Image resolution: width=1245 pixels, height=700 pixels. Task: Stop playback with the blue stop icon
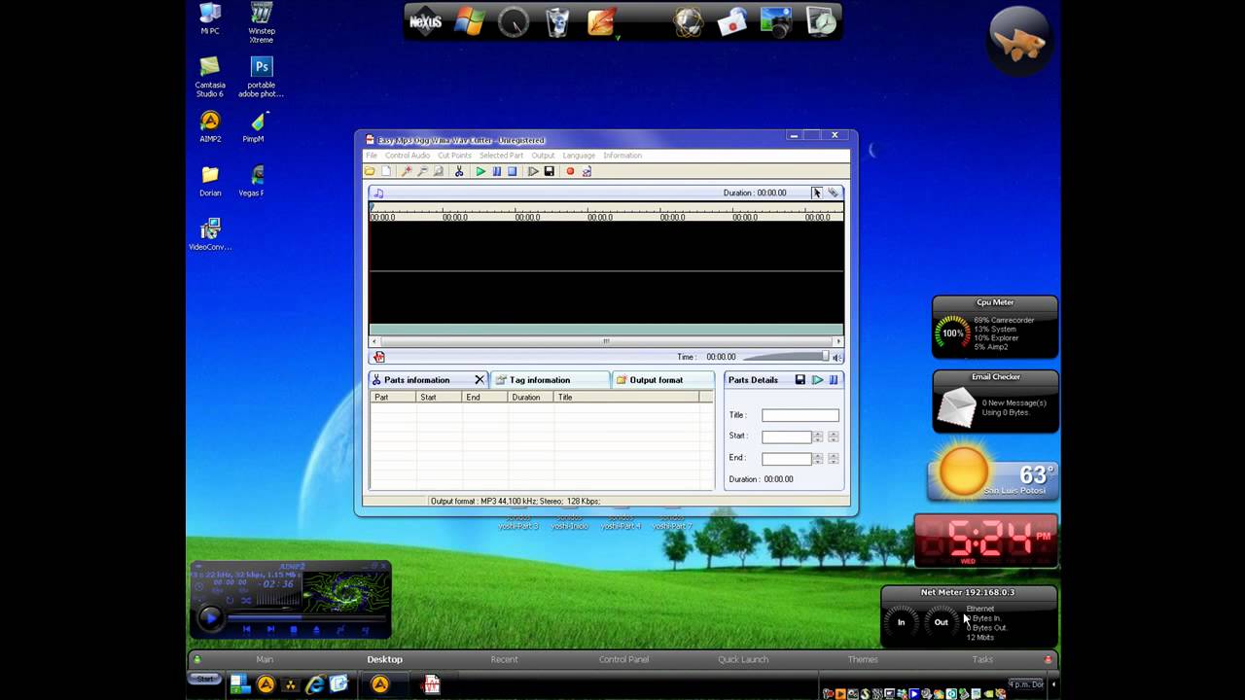point(512,171)
